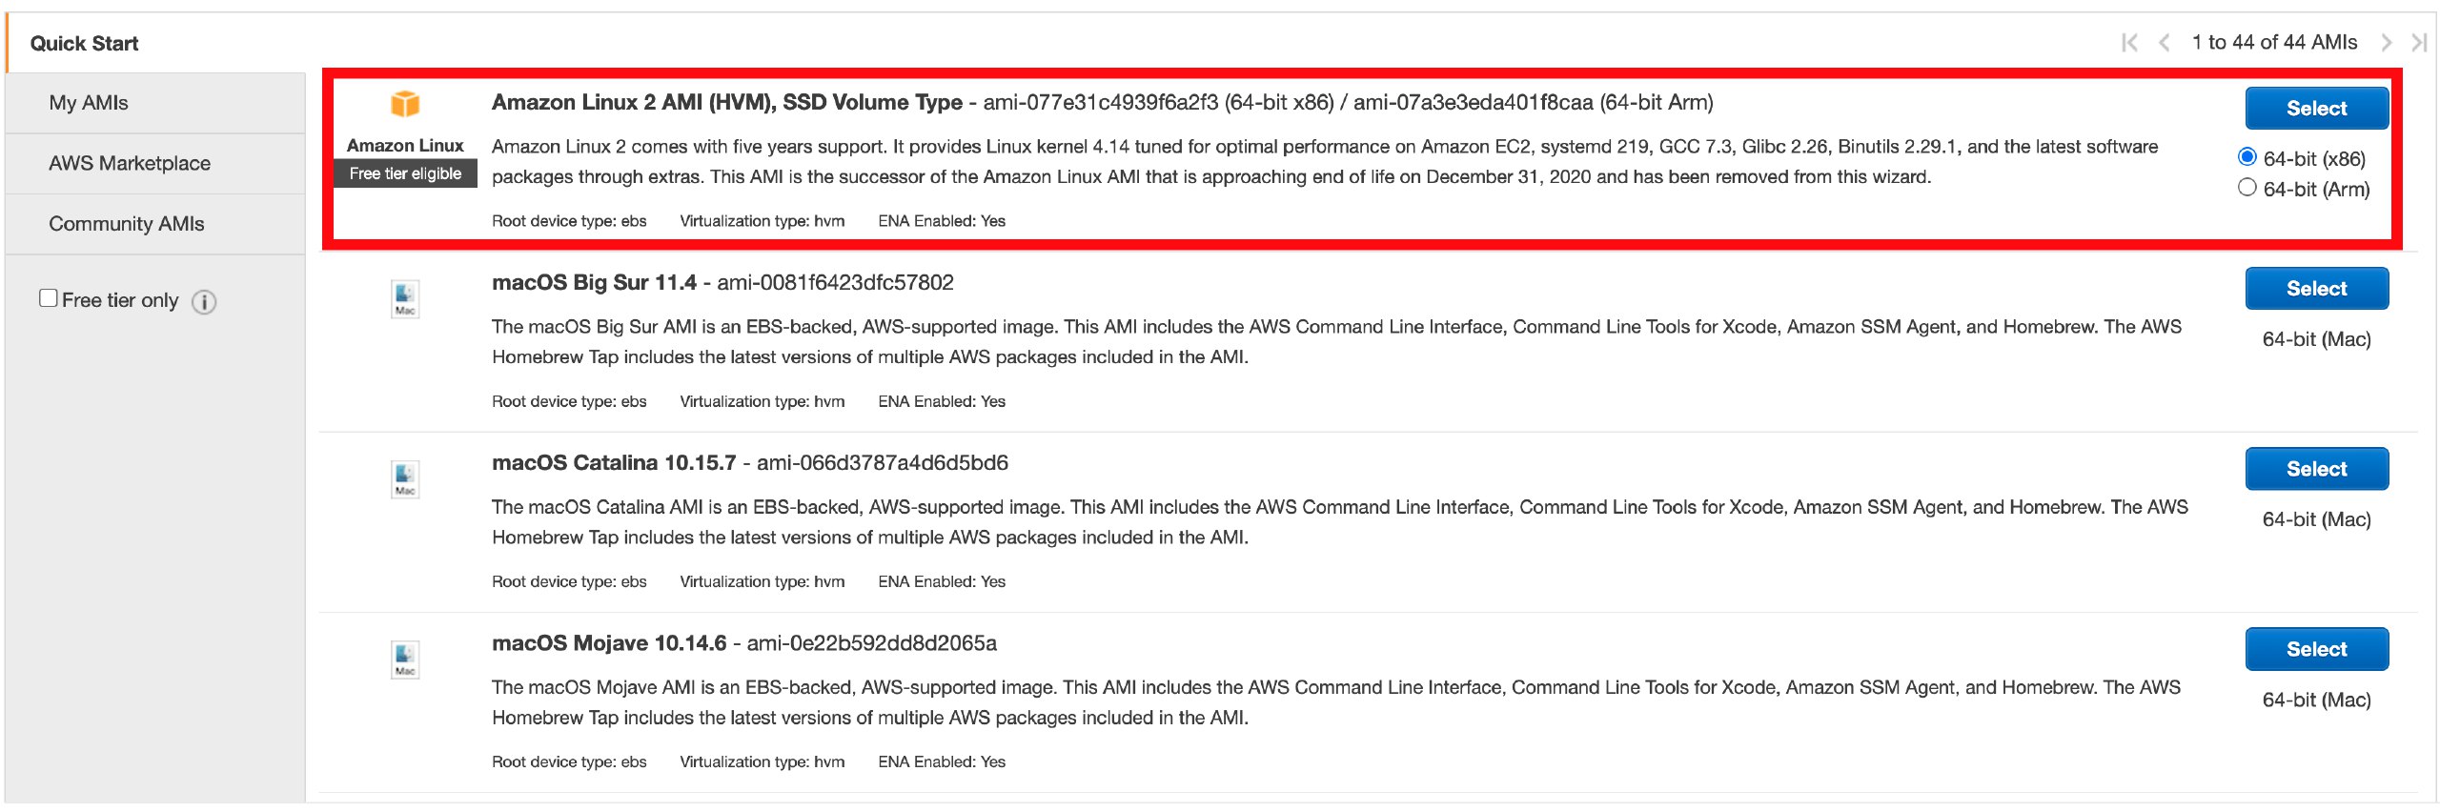This screenshot has height=812, width=2440.
Task: Go to previous page of AMIs
Action: (2165, 43)
